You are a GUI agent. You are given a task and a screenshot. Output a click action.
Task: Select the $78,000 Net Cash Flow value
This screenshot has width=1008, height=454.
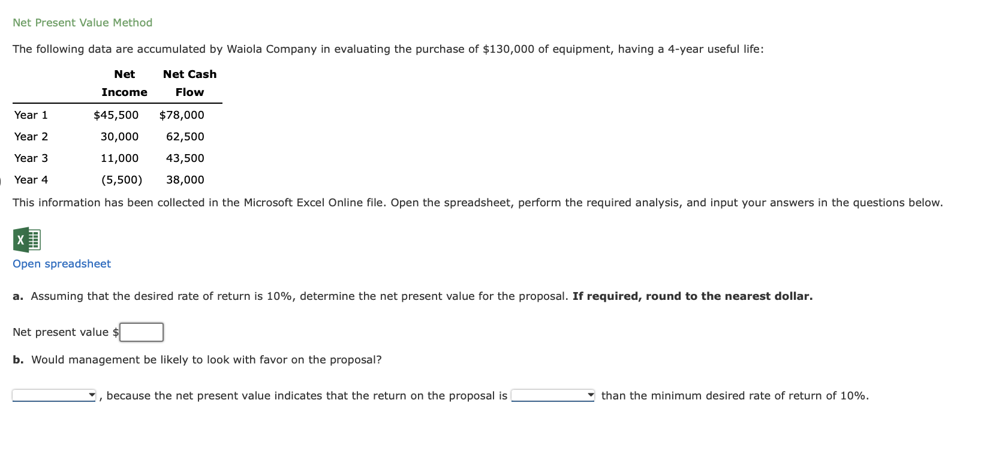[x=182, y=115]
